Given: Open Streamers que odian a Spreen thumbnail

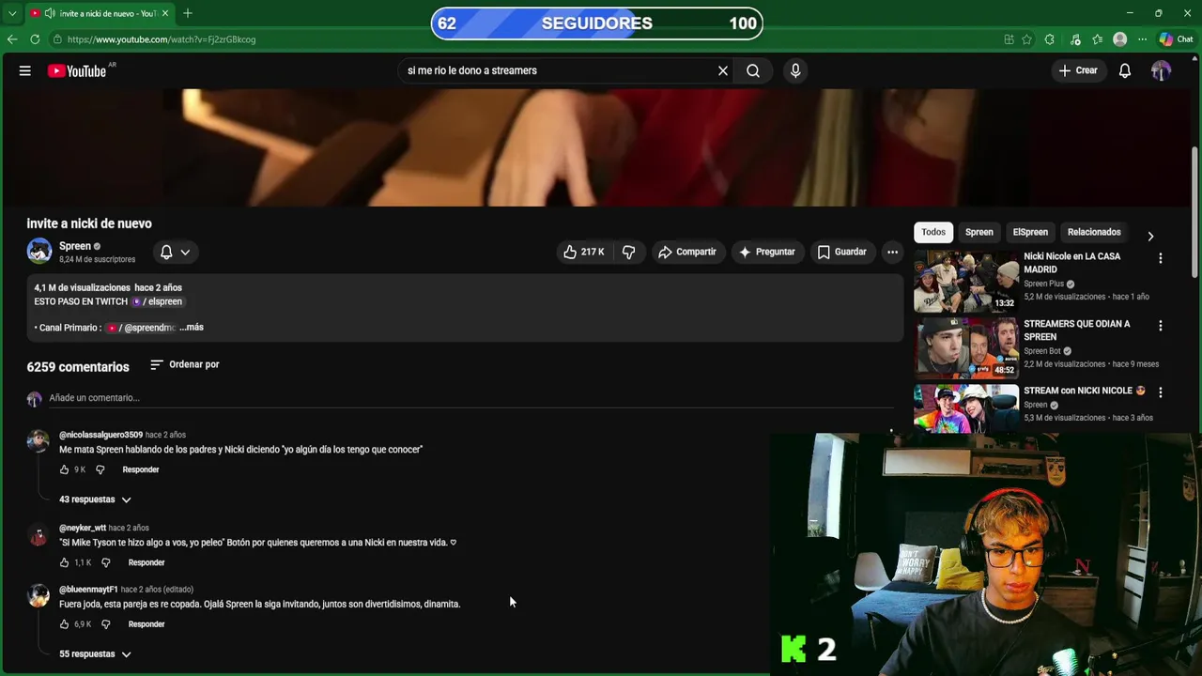Looking at the screenshot, I should point(966,347).
